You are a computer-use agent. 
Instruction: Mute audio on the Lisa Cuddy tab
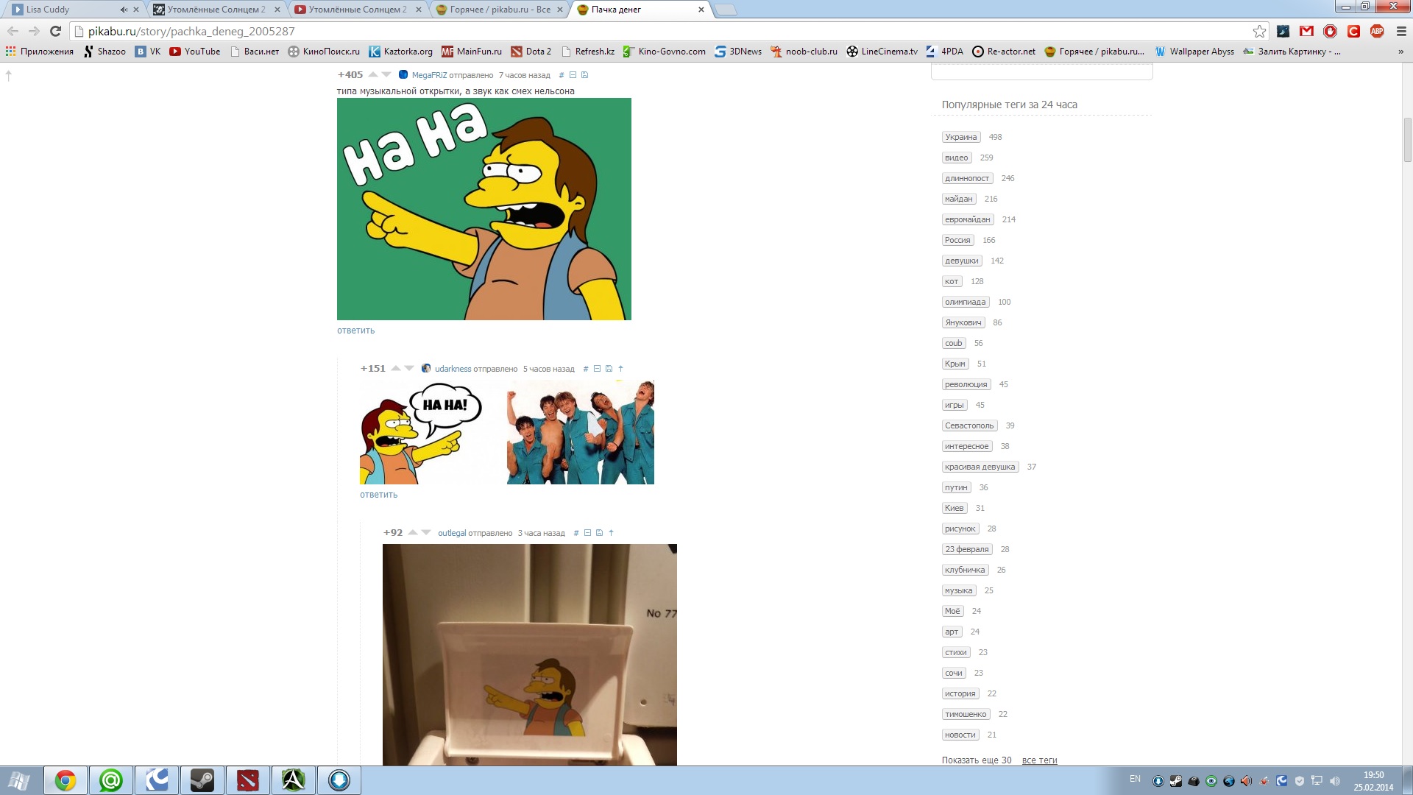(123, 10)
